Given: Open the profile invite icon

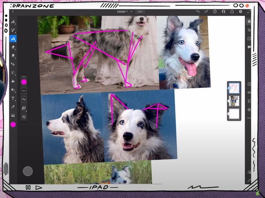Looking at the screenshot, I should coord(223,12).
